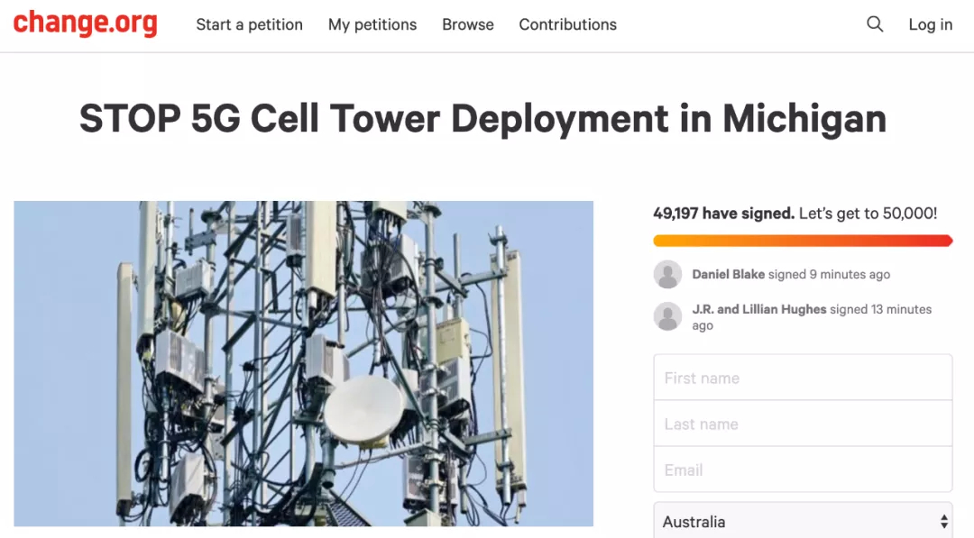Click the Daniel Blake signer name

click(x=728, y=274)
